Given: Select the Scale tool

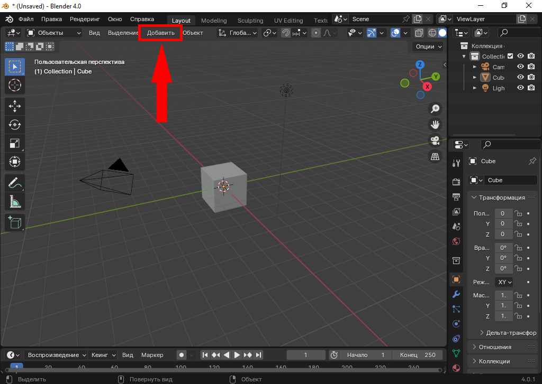Looking at the screenshot, I should point(15,143).
